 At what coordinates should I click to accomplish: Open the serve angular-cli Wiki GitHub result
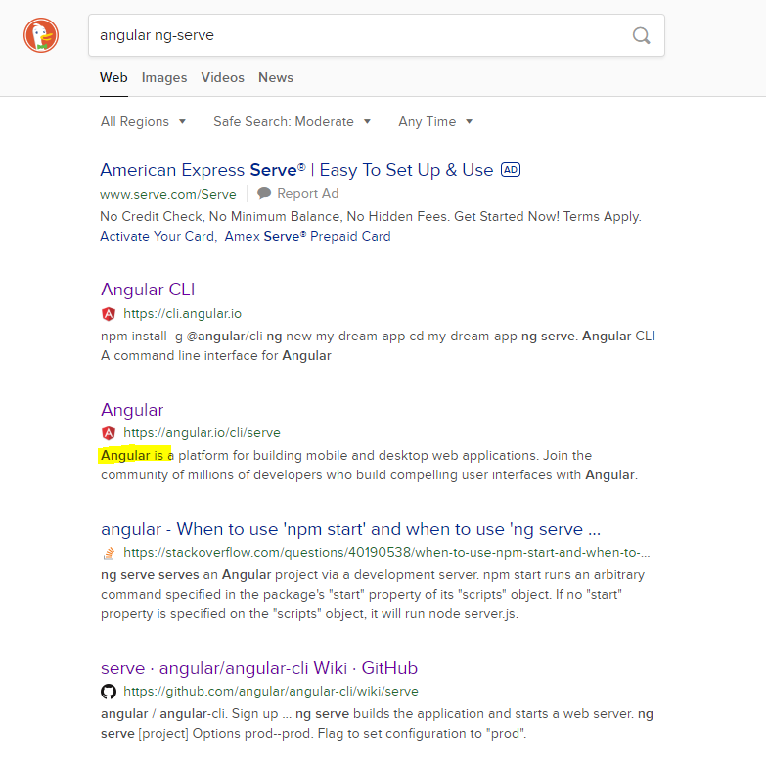pos(259,668)
